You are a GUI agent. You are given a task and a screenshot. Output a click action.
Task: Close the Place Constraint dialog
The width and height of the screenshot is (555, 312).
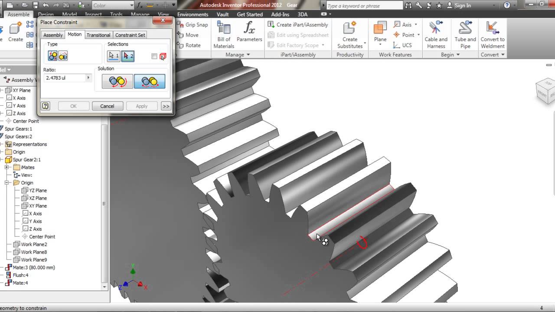pos(163,20)
